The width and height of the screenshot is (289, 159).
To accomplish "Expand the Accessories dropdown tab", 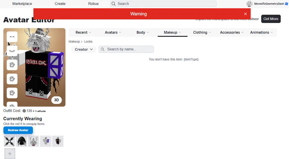I will pos(232,33).
